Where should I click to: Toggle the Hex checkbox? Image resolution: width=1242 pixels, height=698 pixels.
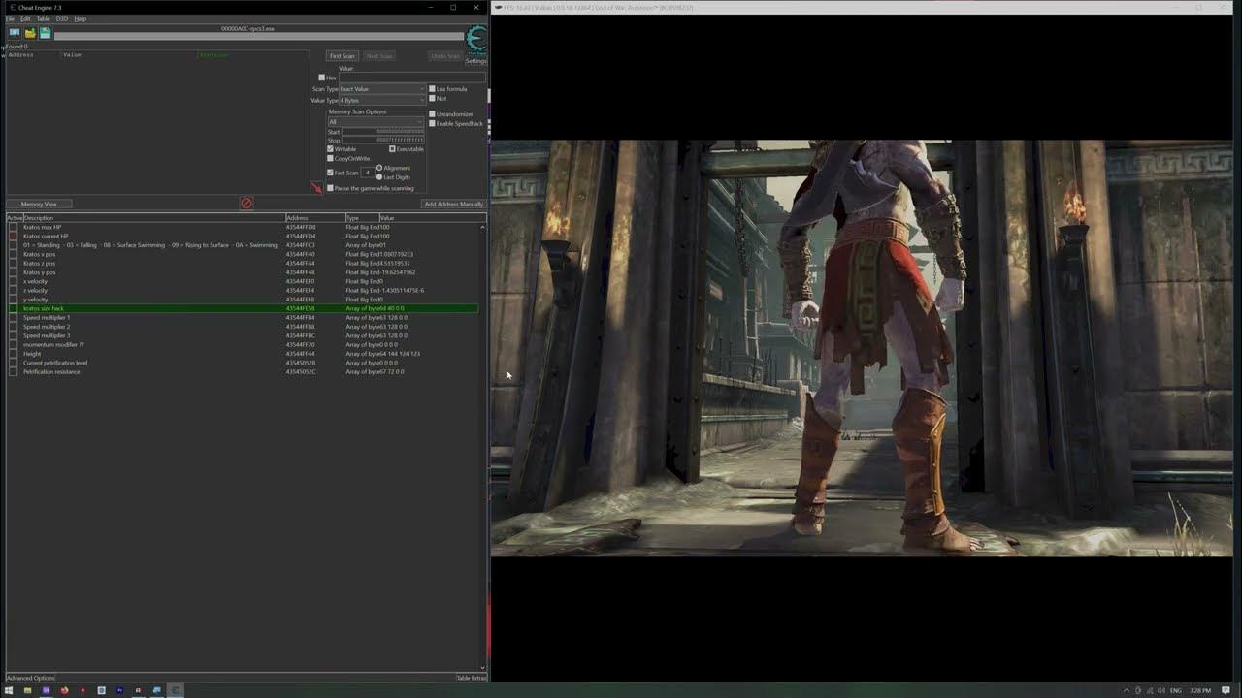322,78
